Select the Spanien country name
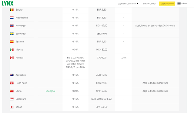 20,42
